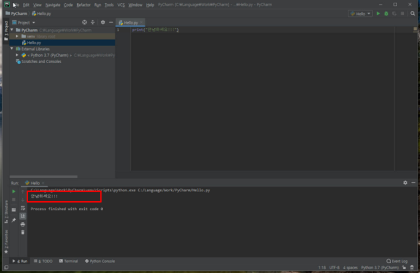Image resolution: width=420 pixels, height=273 pixels.
Task: Click Hello.py breadcrumb in navigation bar
Action: pos(41,14)
